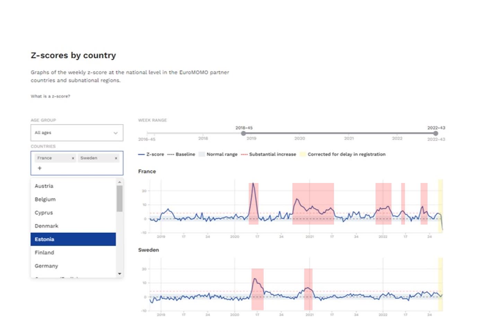This screenshot has height=332, width=484.
Task: Toggle Substantial increase legend item
Action: tap(269, 154)
